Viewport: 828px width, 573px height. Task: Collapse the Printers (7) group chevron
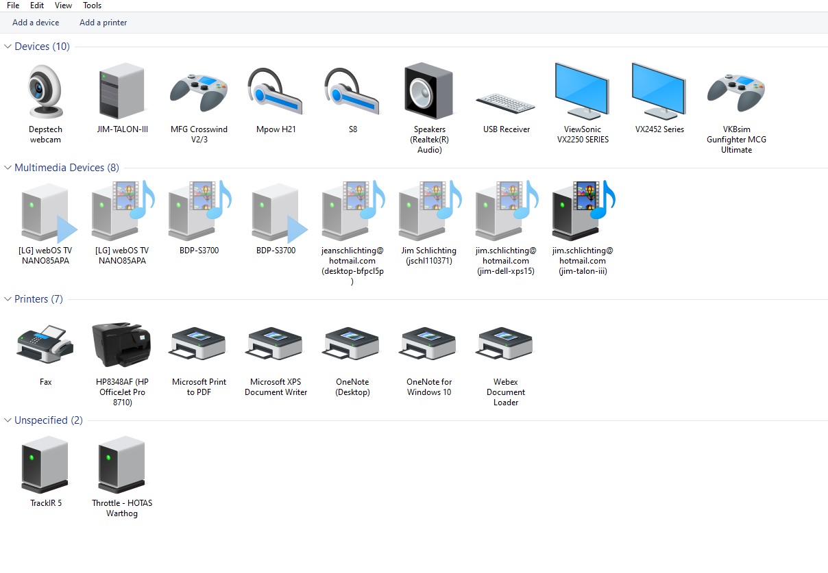(x=8, y=299)
